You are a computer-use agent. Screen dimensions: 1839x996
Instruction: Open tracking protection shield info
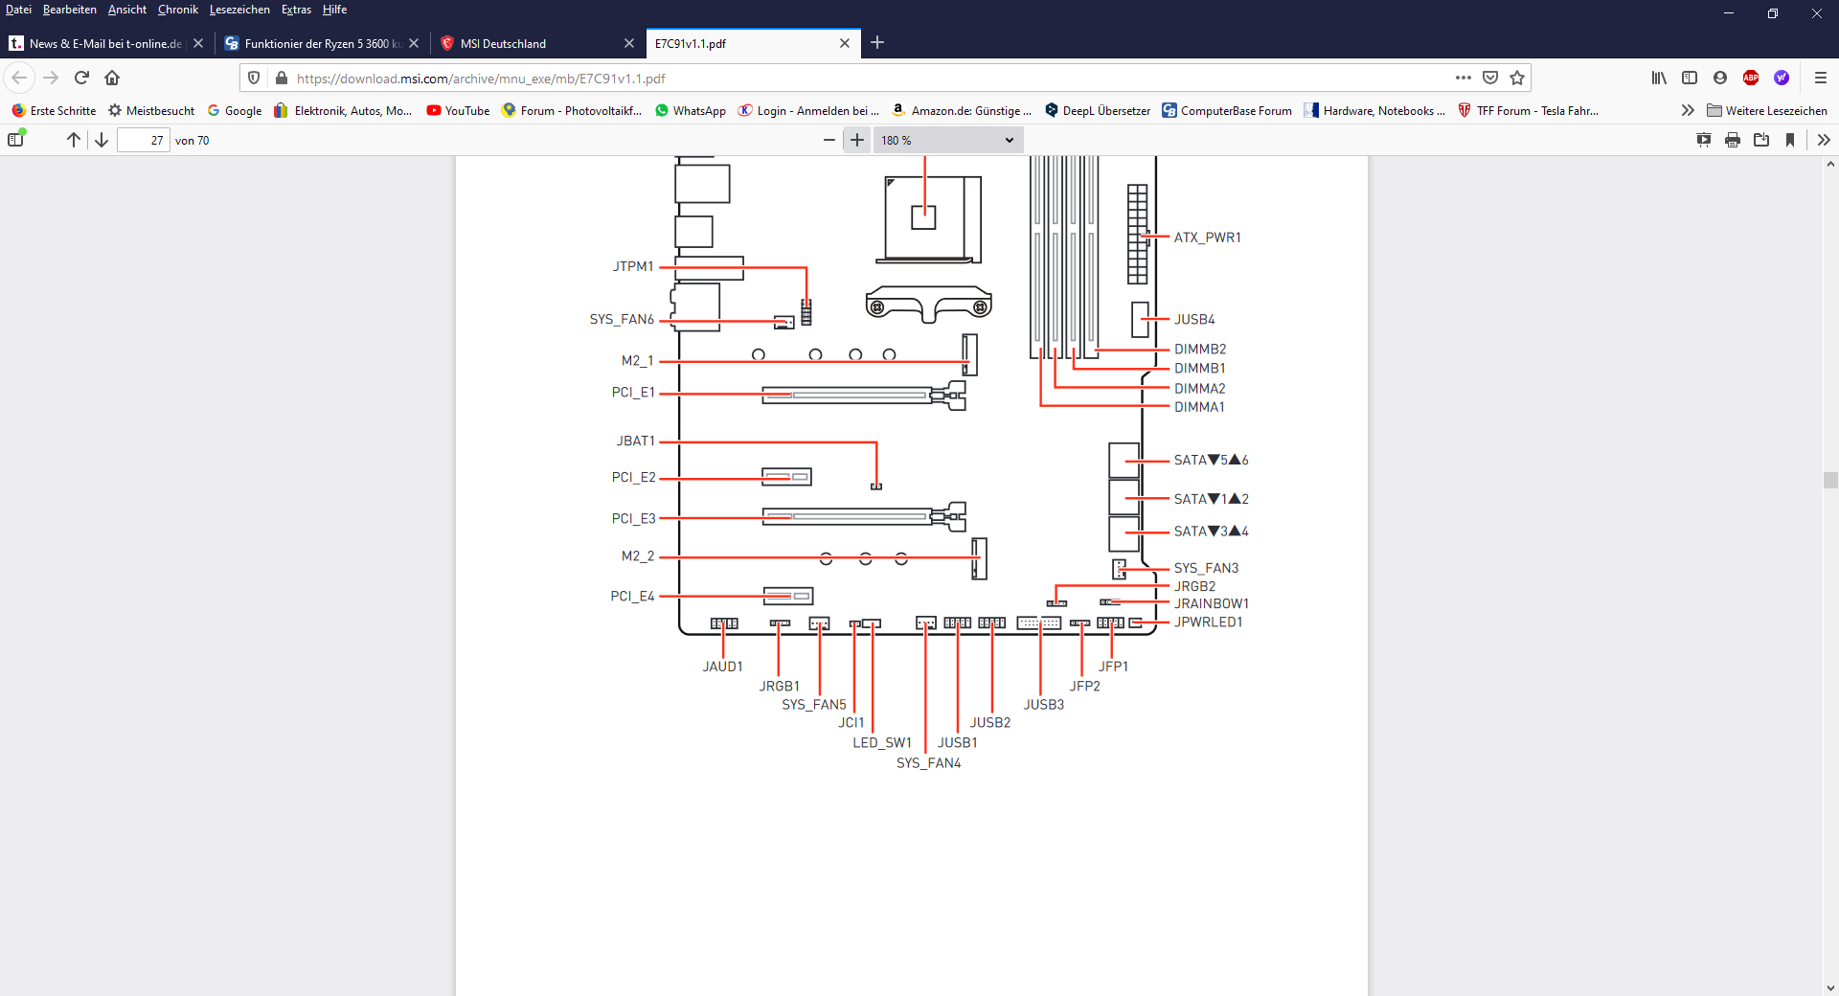(254, 78)
